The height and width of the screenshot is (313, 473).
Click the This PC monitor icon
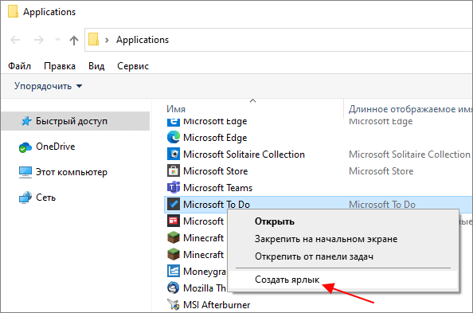pos(25,172)
